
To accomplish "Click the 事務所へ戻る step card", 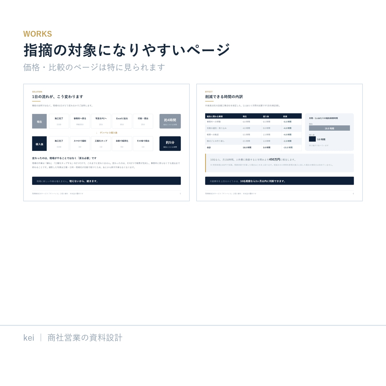I will [x=80, y=121].
